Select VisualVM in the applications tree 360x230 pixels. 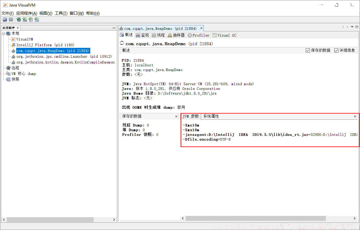pos(25,39)
